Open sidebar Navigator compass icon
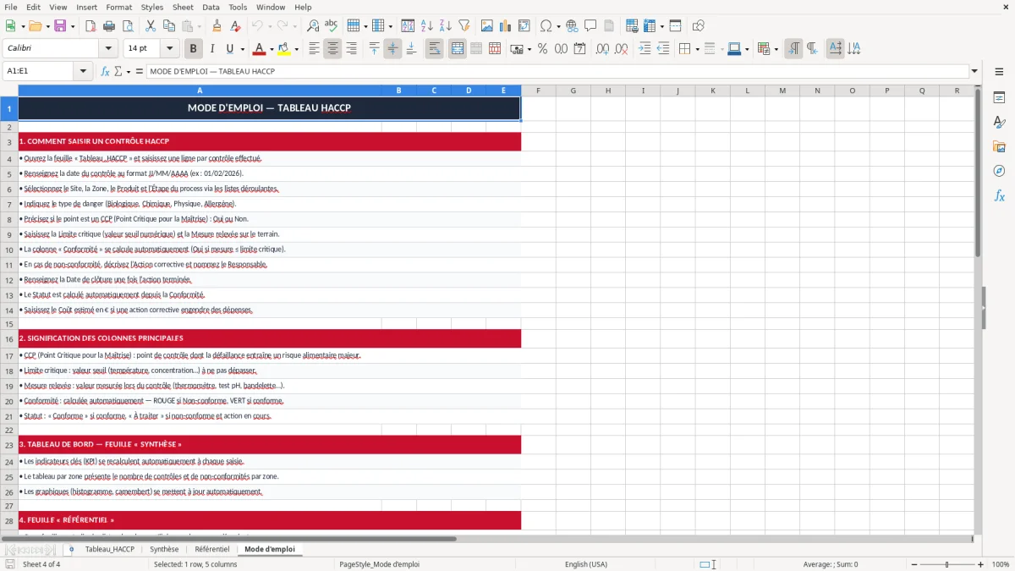This screenshot has height=571, width=1015. 999,171
